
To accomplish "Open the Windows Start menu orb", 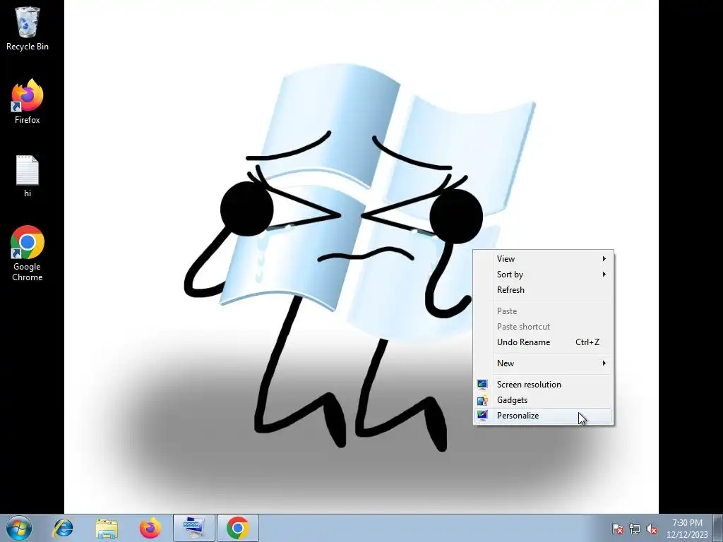I will 19,528.
